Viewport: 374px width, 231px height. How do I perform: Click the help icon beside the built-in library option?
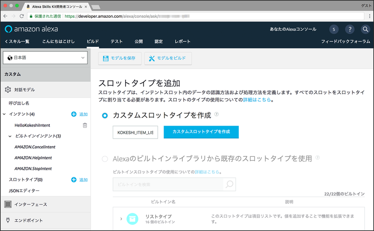tap(317, 157)
